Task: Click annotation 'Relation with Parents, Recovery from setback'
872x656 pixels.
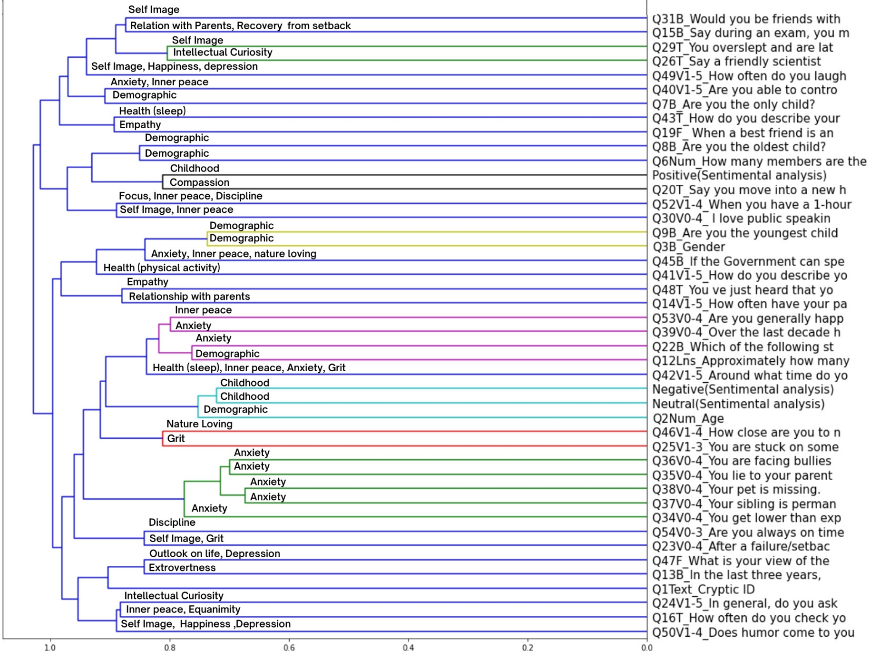Action: click(240, 26)
